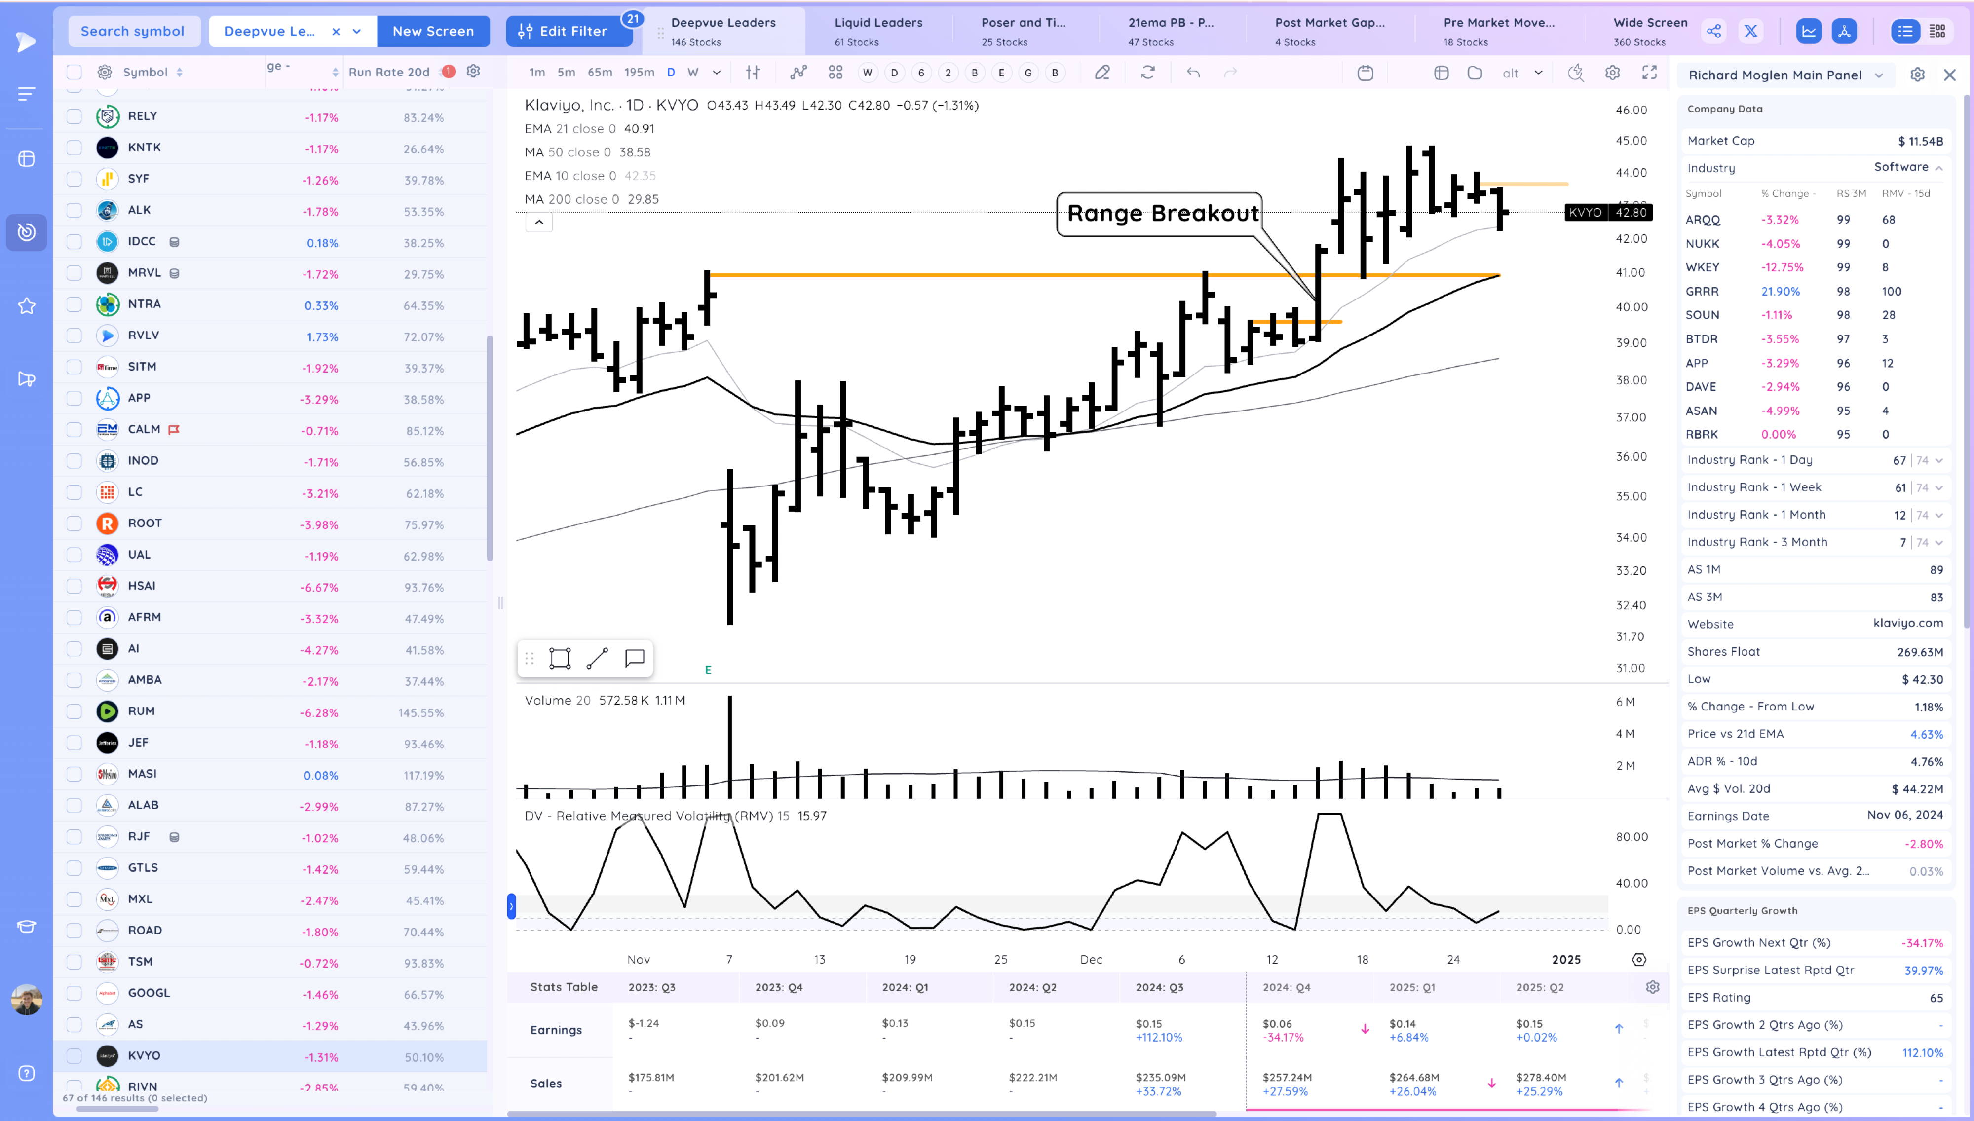The height and width of the screenshot is (1121, 1974).
Task: Click the rectangle drawing tool icon
Action: pyautogui.click(x=560, y=658)
